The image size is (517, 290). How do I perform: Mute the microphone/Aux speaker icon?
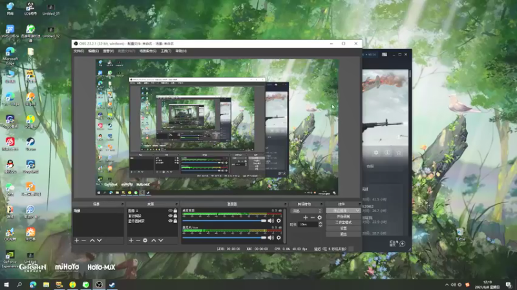tap(271, 237)
